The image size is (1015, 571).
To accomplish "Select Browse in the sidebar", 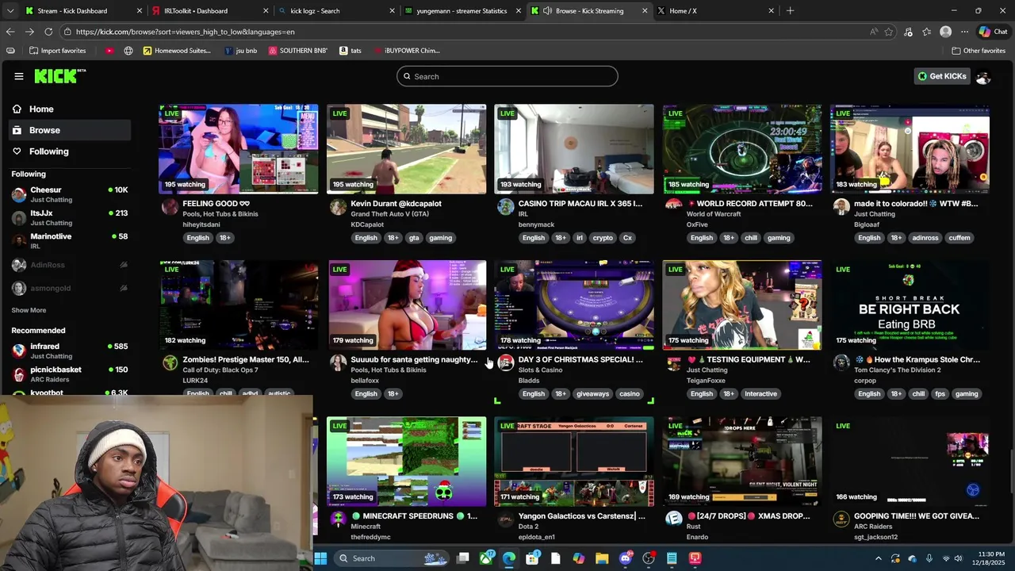I will click(x=70, y=130).
